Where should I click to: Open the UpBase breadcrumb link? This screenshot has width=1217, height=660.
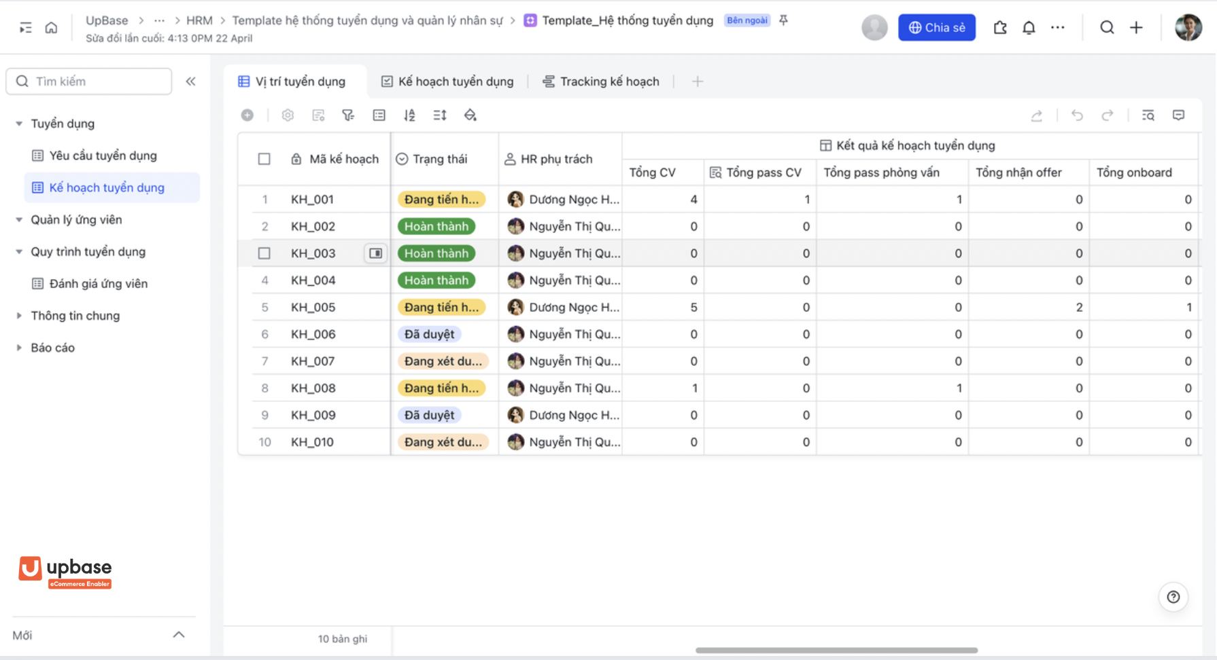point(107,20)
